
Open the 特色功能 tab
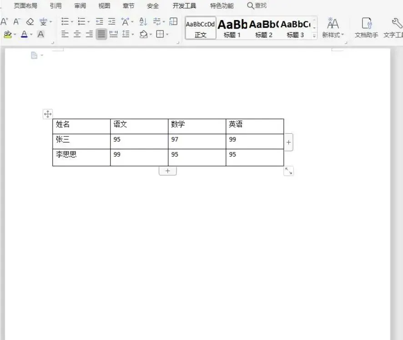click(222, 5)
